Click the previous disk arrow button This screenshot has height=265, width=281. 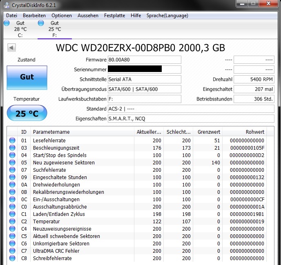coord(11,48)
